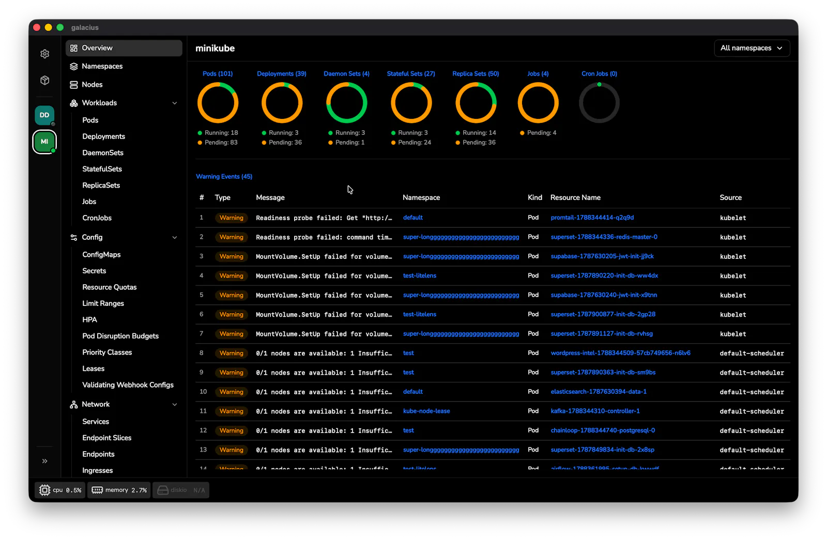This screenshot has width=827, height=540.
Task: Click the diskio drive icon in status bar
Action: click(x=163, y=490)
